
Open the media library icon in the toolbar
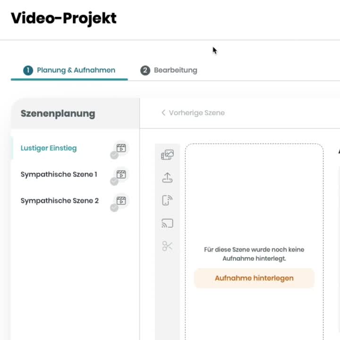(x=167, y=155)
